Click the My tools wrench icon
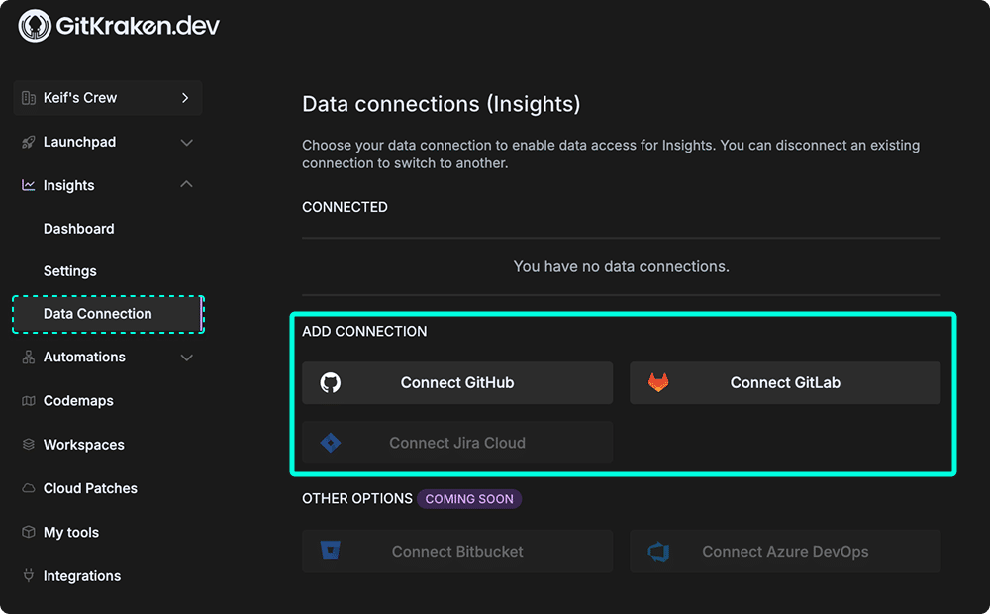This screenshot has height=614, width=990. point(27,532)
